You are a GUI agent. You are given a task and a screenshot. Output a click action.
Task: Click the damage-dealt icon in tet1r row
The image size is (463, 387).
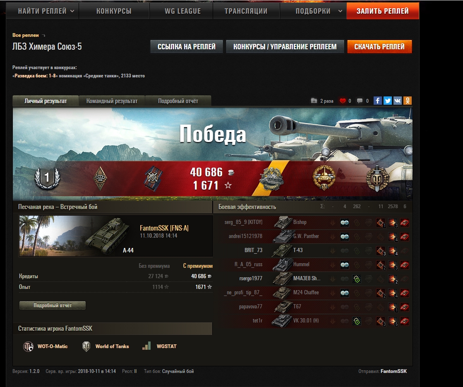393,321
